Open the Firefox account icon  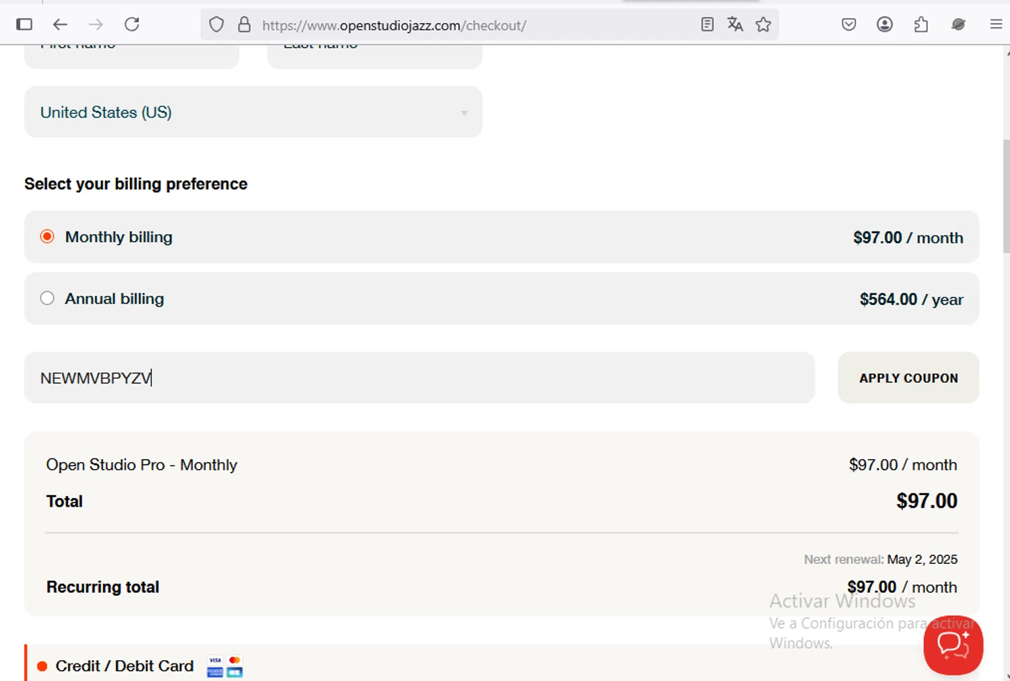(885, 25)
